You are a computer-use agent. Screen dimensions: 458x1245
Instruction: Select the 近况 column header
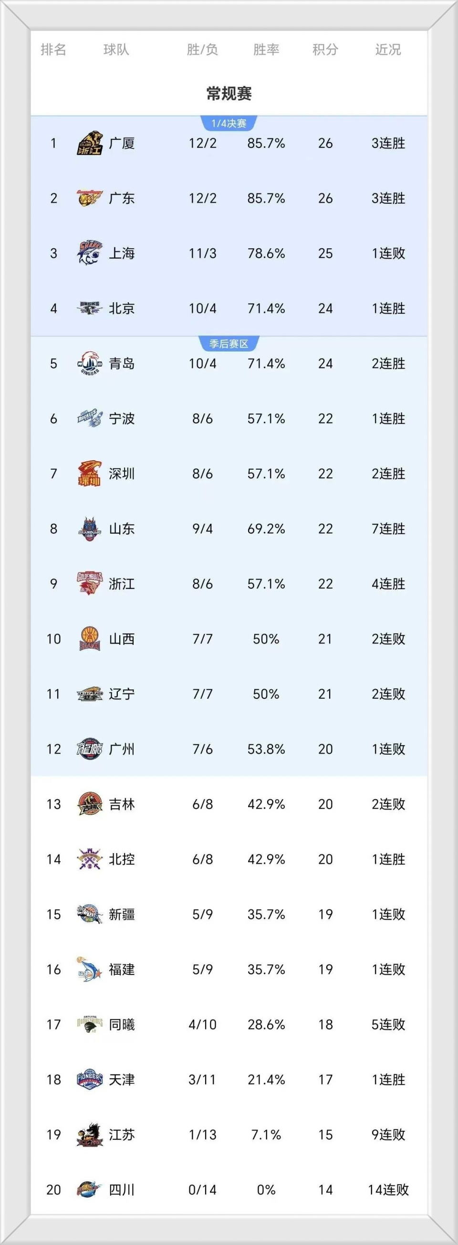pyautogui.click(x=388, y=49)
